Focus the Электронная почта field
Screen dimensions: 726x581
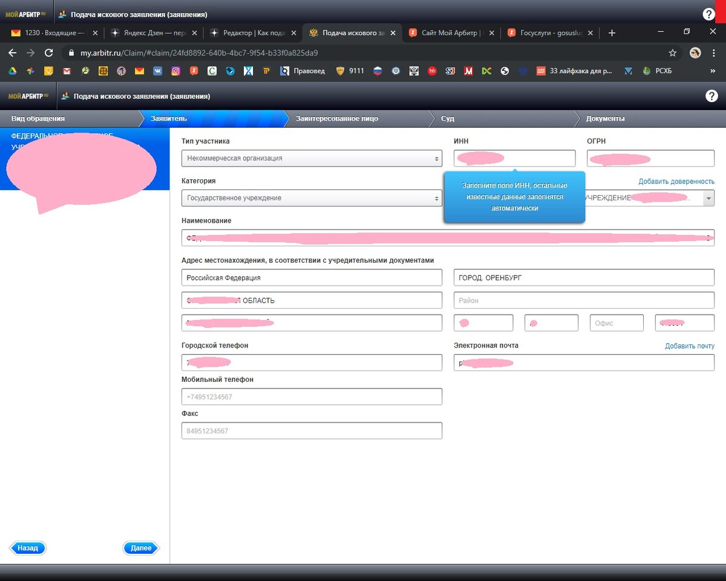(584, 363)
